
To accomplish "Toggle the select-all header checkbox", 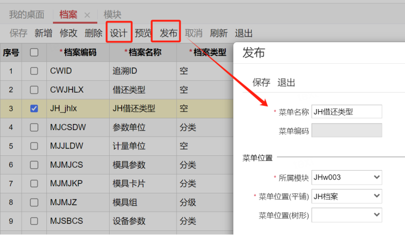I will point(34,52).
